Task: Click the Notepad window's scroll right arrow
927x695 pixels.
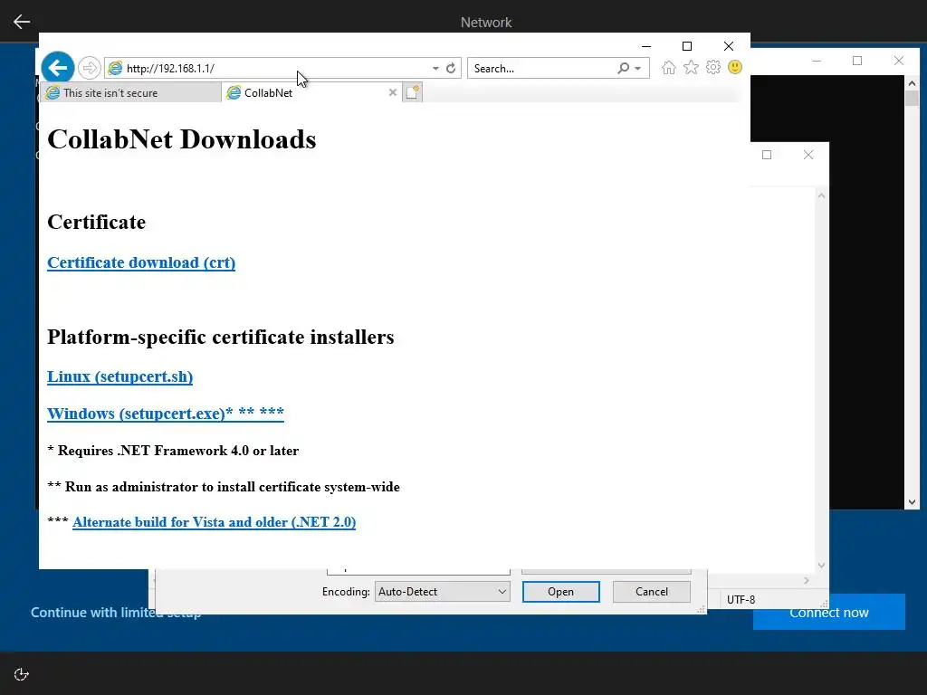Action: pyautogui.click(x=807, y=581)
